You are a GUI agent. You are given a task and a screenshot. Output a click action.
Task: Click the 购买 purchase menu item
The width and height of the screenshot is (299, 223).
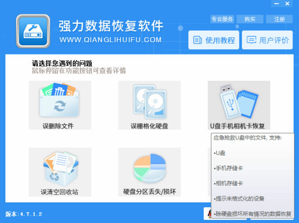[250, 19]
